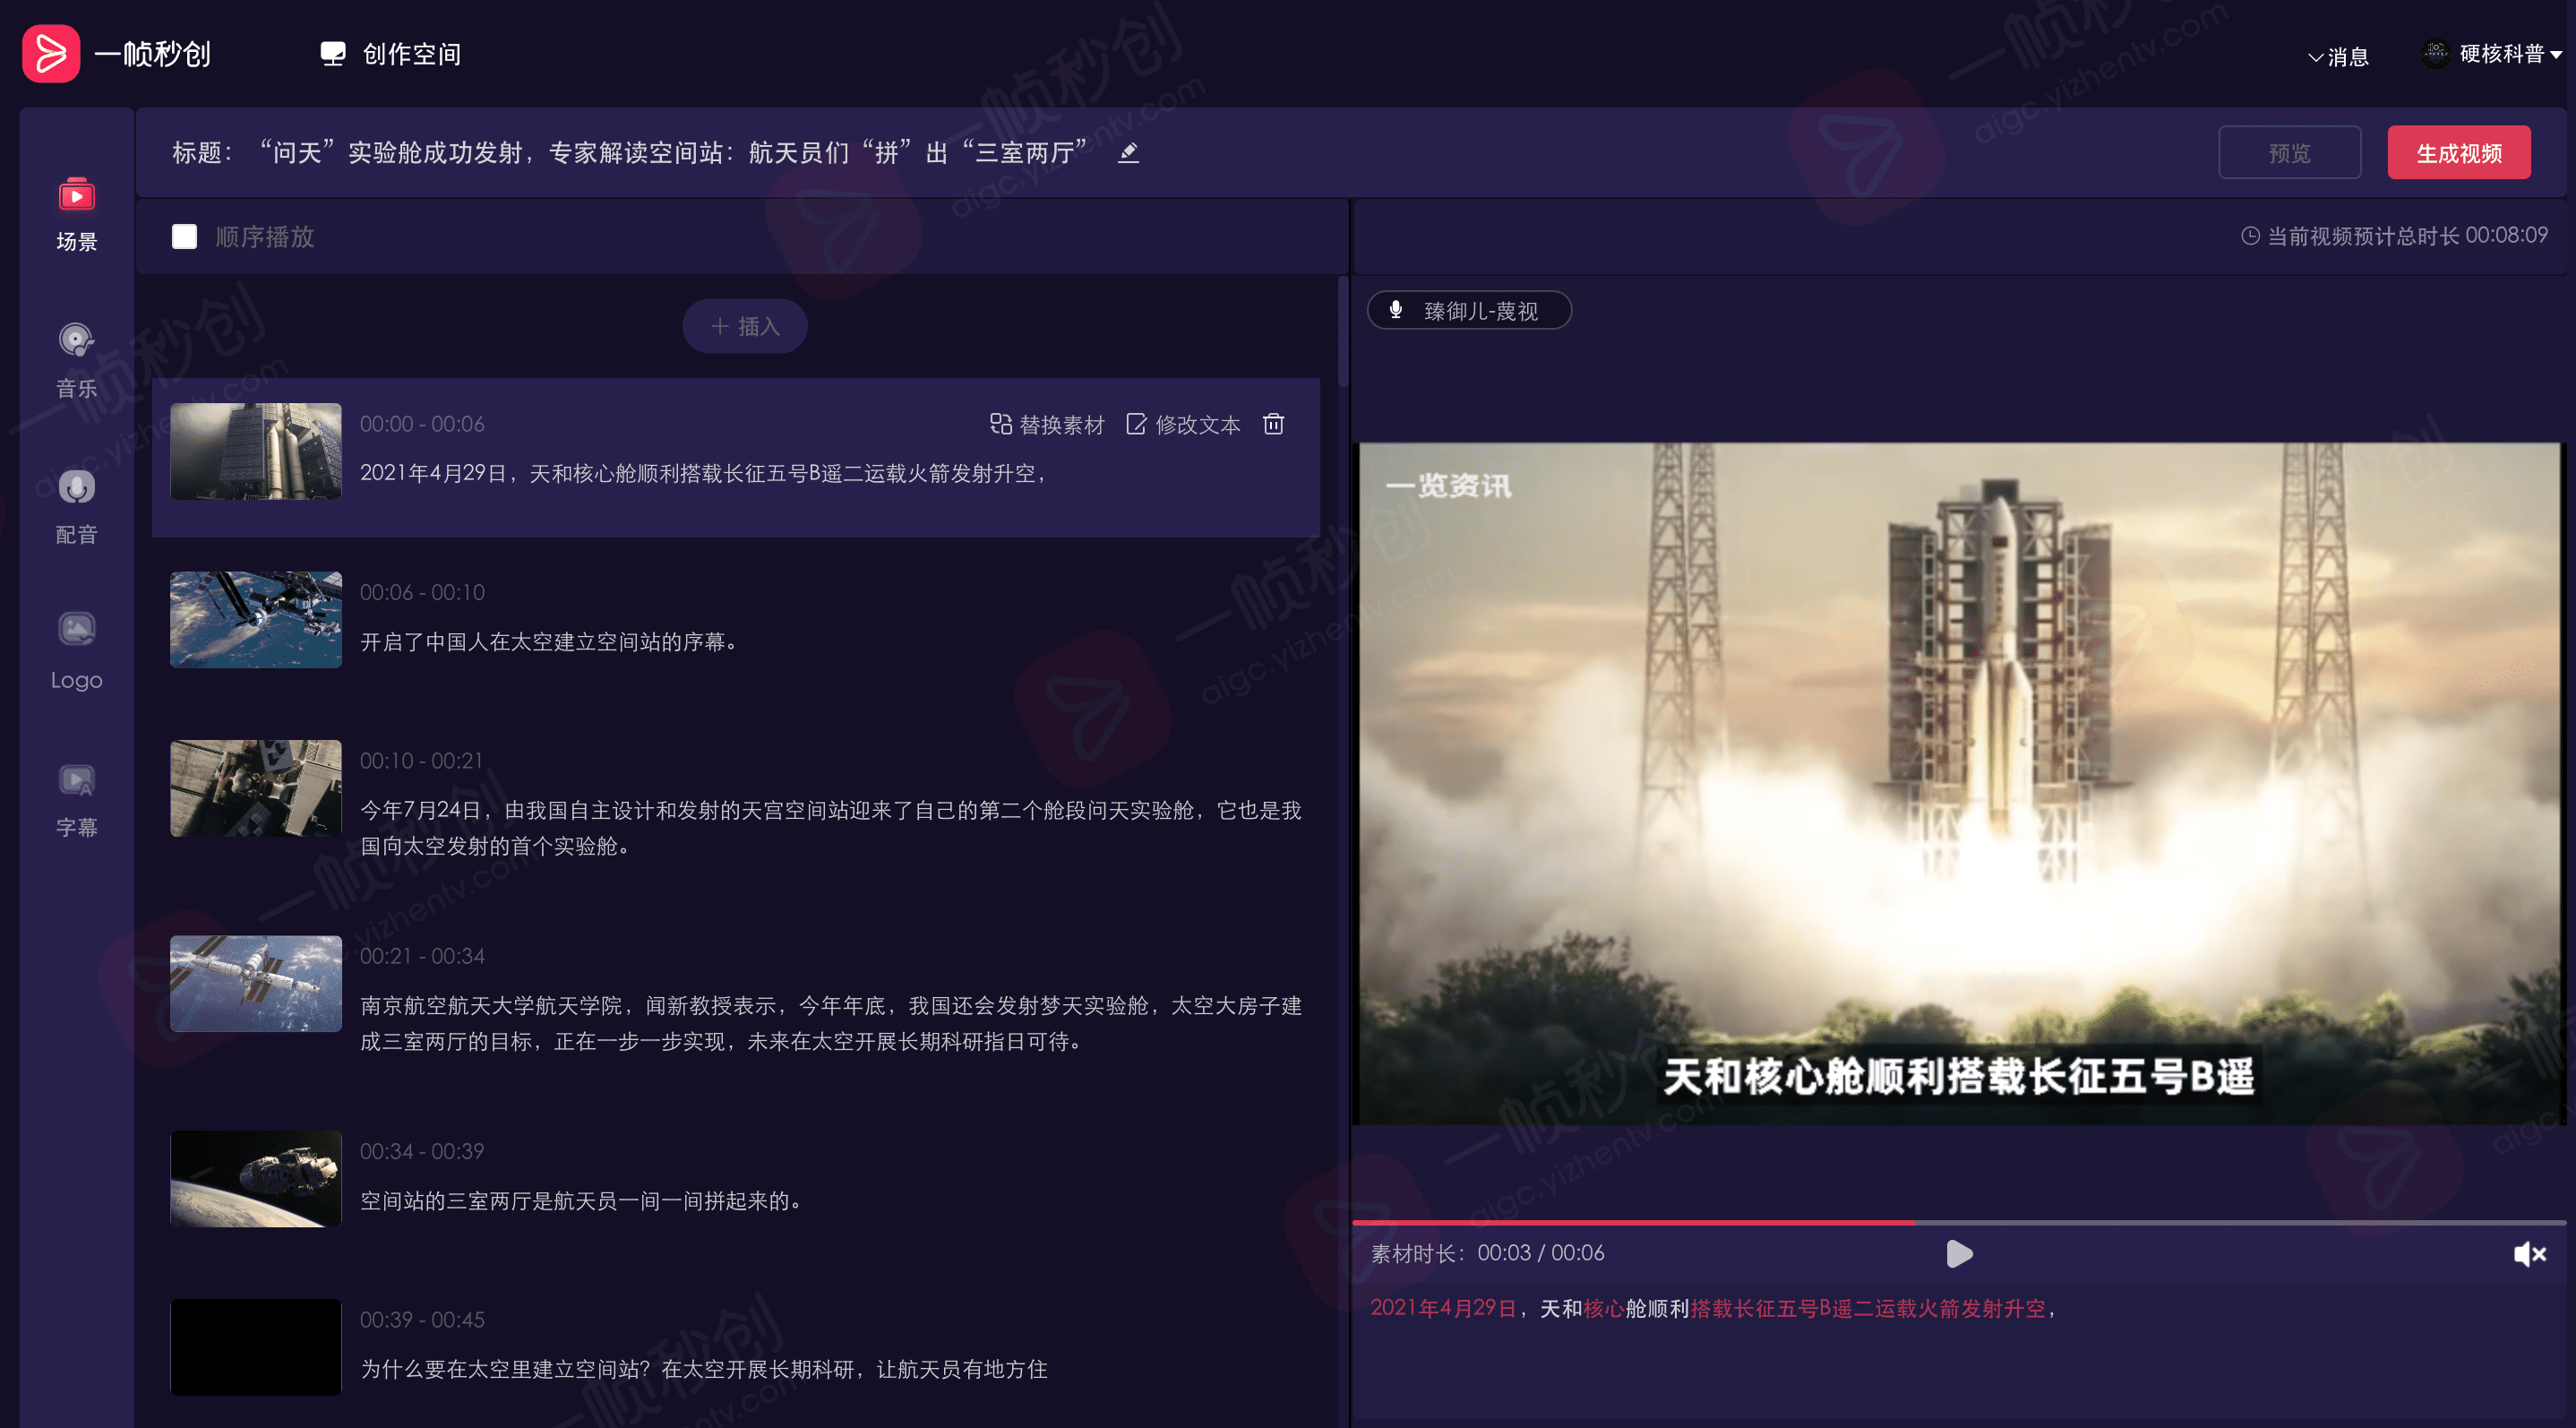
Task: Click 生成视频 to generate the video
Action: [x=2459, y=152]
